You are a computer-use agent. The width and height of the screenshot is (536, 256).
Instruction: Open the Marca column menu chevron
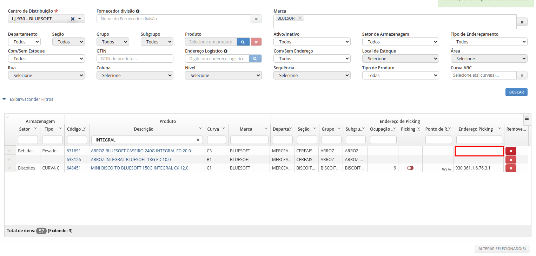point(266,128)
